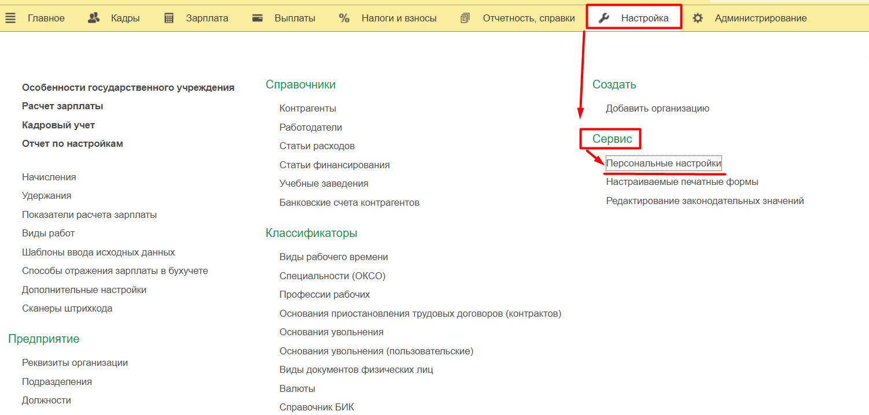Open Сканеры штрихкода

[x=67, y=308]
